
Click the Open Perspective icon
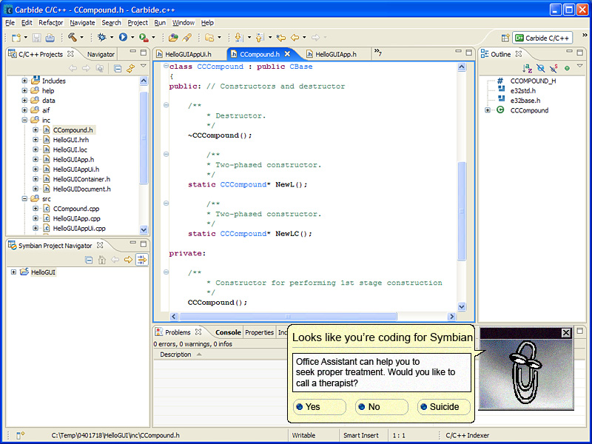[505, 38]
